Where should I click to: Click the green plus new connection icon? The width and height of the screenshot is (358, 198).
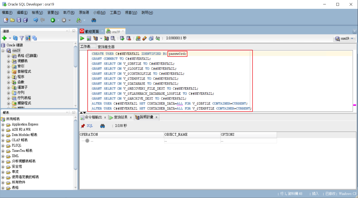[4, 38]
